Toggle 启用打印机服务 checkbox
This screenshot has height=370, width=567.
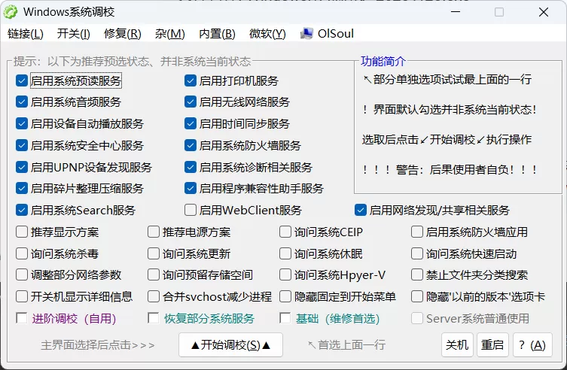tap(191, 80)
